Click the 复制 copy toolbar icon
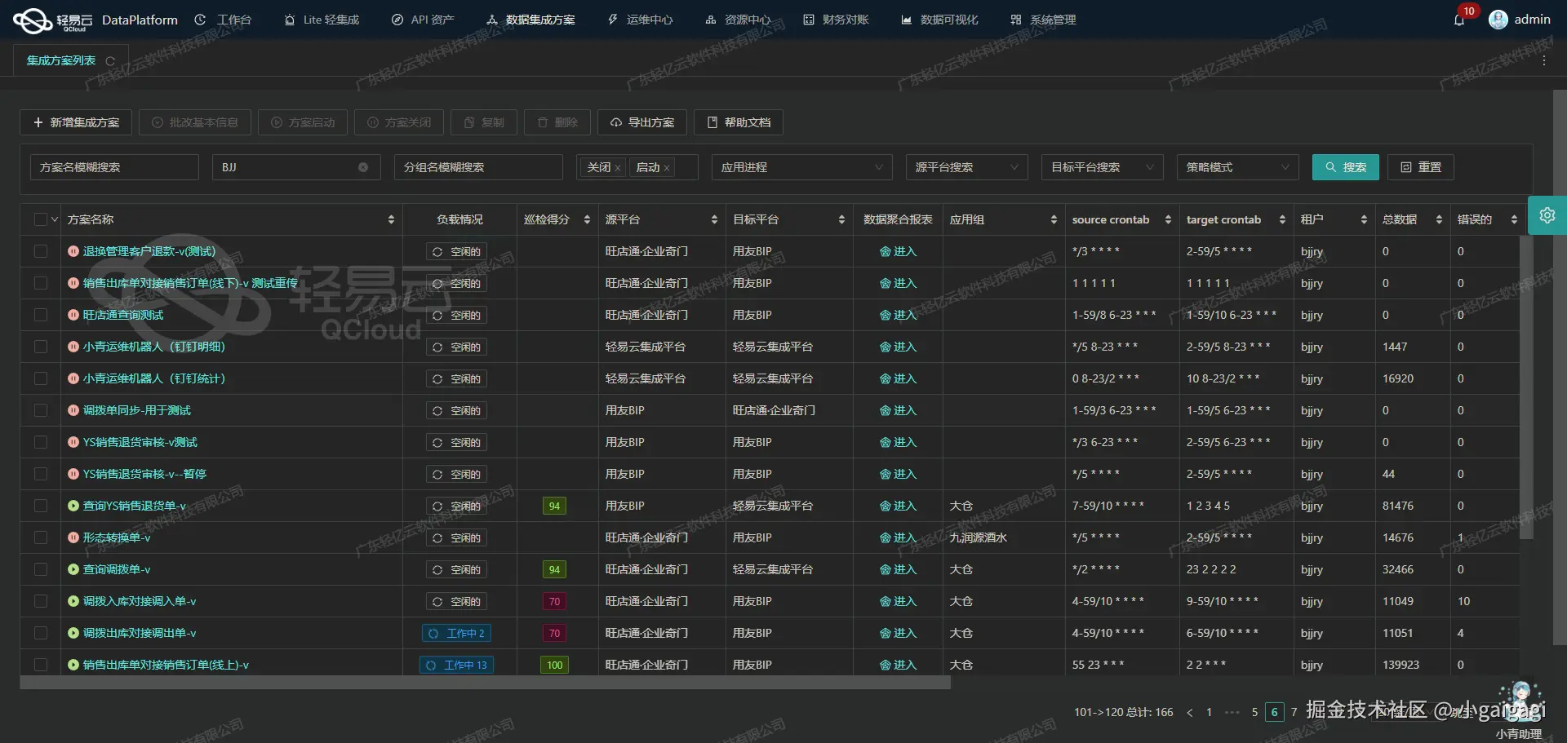The width and height of the screenshot is (1567, 743). pos(482,122)
